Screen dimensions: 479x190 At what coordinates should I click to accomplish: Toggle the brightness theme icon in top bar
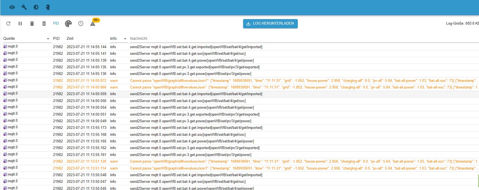36,7
